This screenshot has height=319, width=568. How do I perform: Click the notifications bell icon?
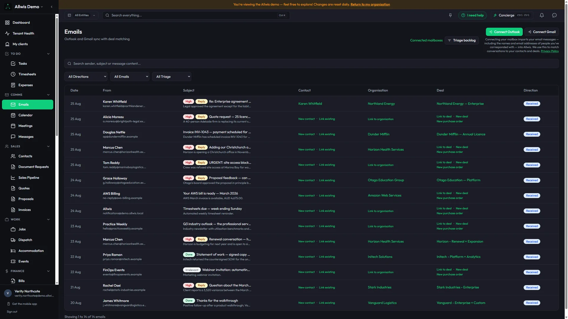point(542,15)
